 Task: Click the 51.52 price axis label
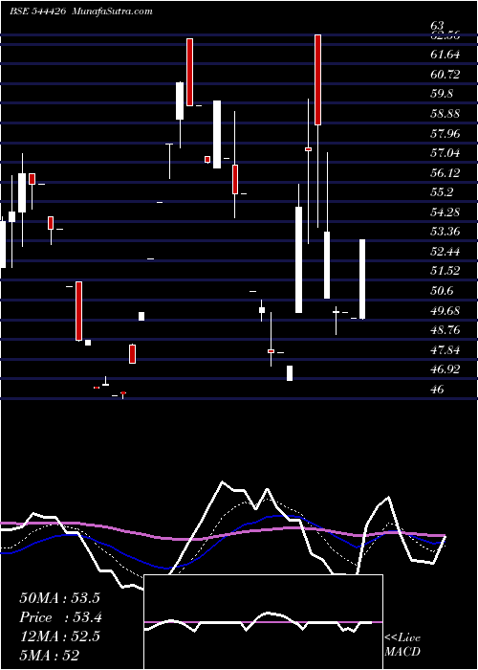pyautogui.click(x=445, y=271)
